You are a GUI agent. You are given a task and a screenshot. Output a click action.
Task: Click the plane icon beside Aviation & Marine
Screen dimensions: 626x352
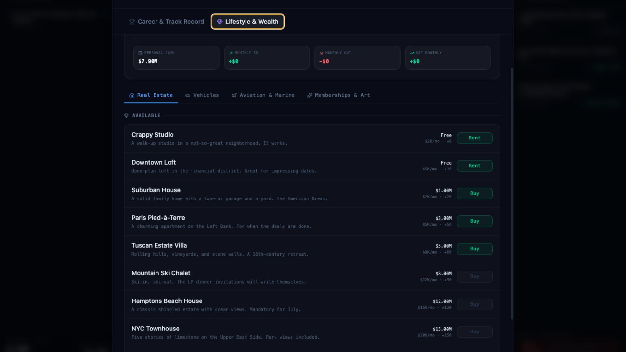(x=234, y=95)
